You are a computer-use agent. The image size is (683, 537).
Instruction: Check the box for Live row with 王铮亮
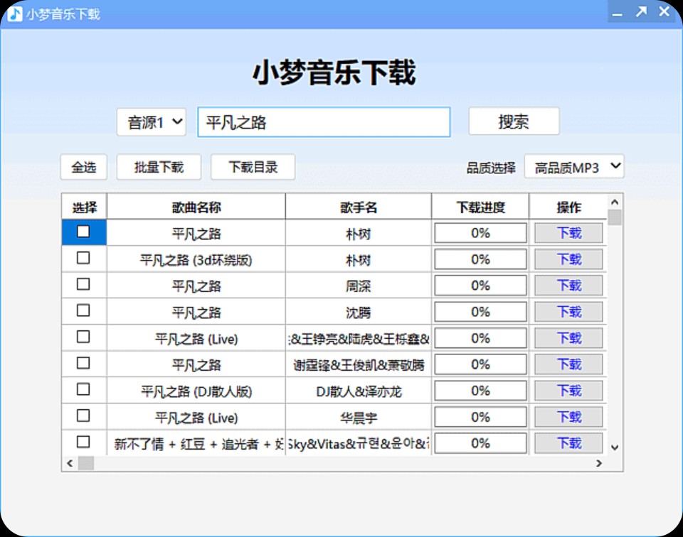tap(83, 337)
